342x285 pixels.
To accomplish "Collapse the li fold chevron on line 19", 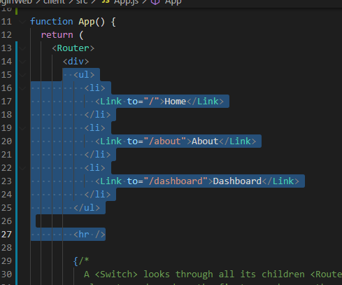I will 22,128.
